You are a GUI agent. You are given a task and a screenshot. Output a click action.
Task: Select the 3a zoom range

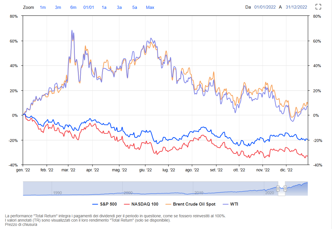tap(119, 7)
